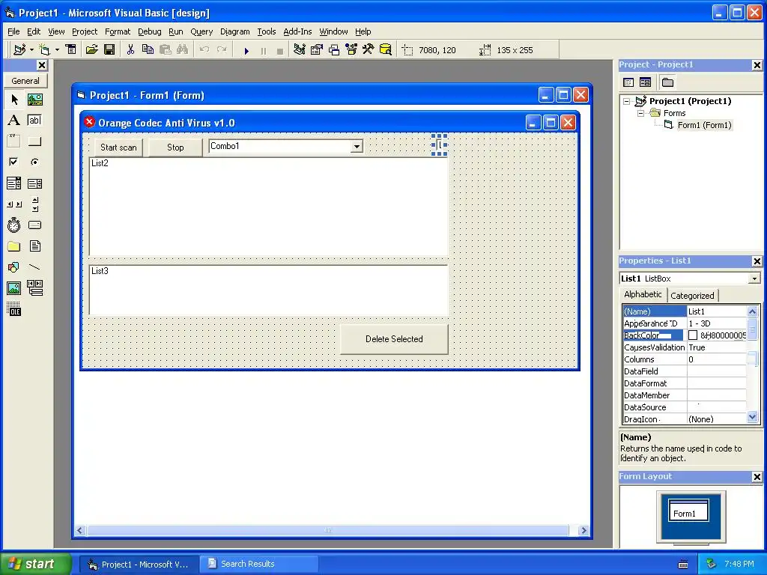The image size is (767, 575).
Task: Open the Data View Window toolbar icon
Action: [x=386, y=49]
